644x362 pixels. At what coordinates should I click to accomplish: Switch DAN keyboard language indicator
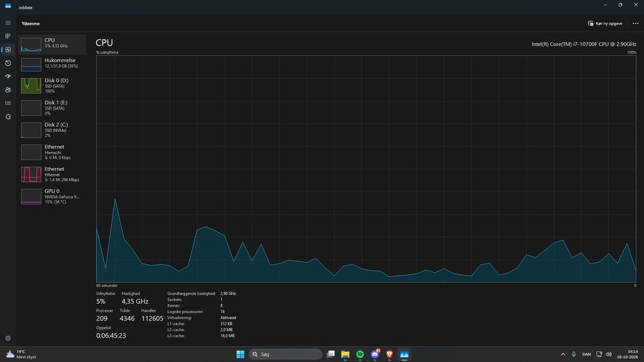586,354
